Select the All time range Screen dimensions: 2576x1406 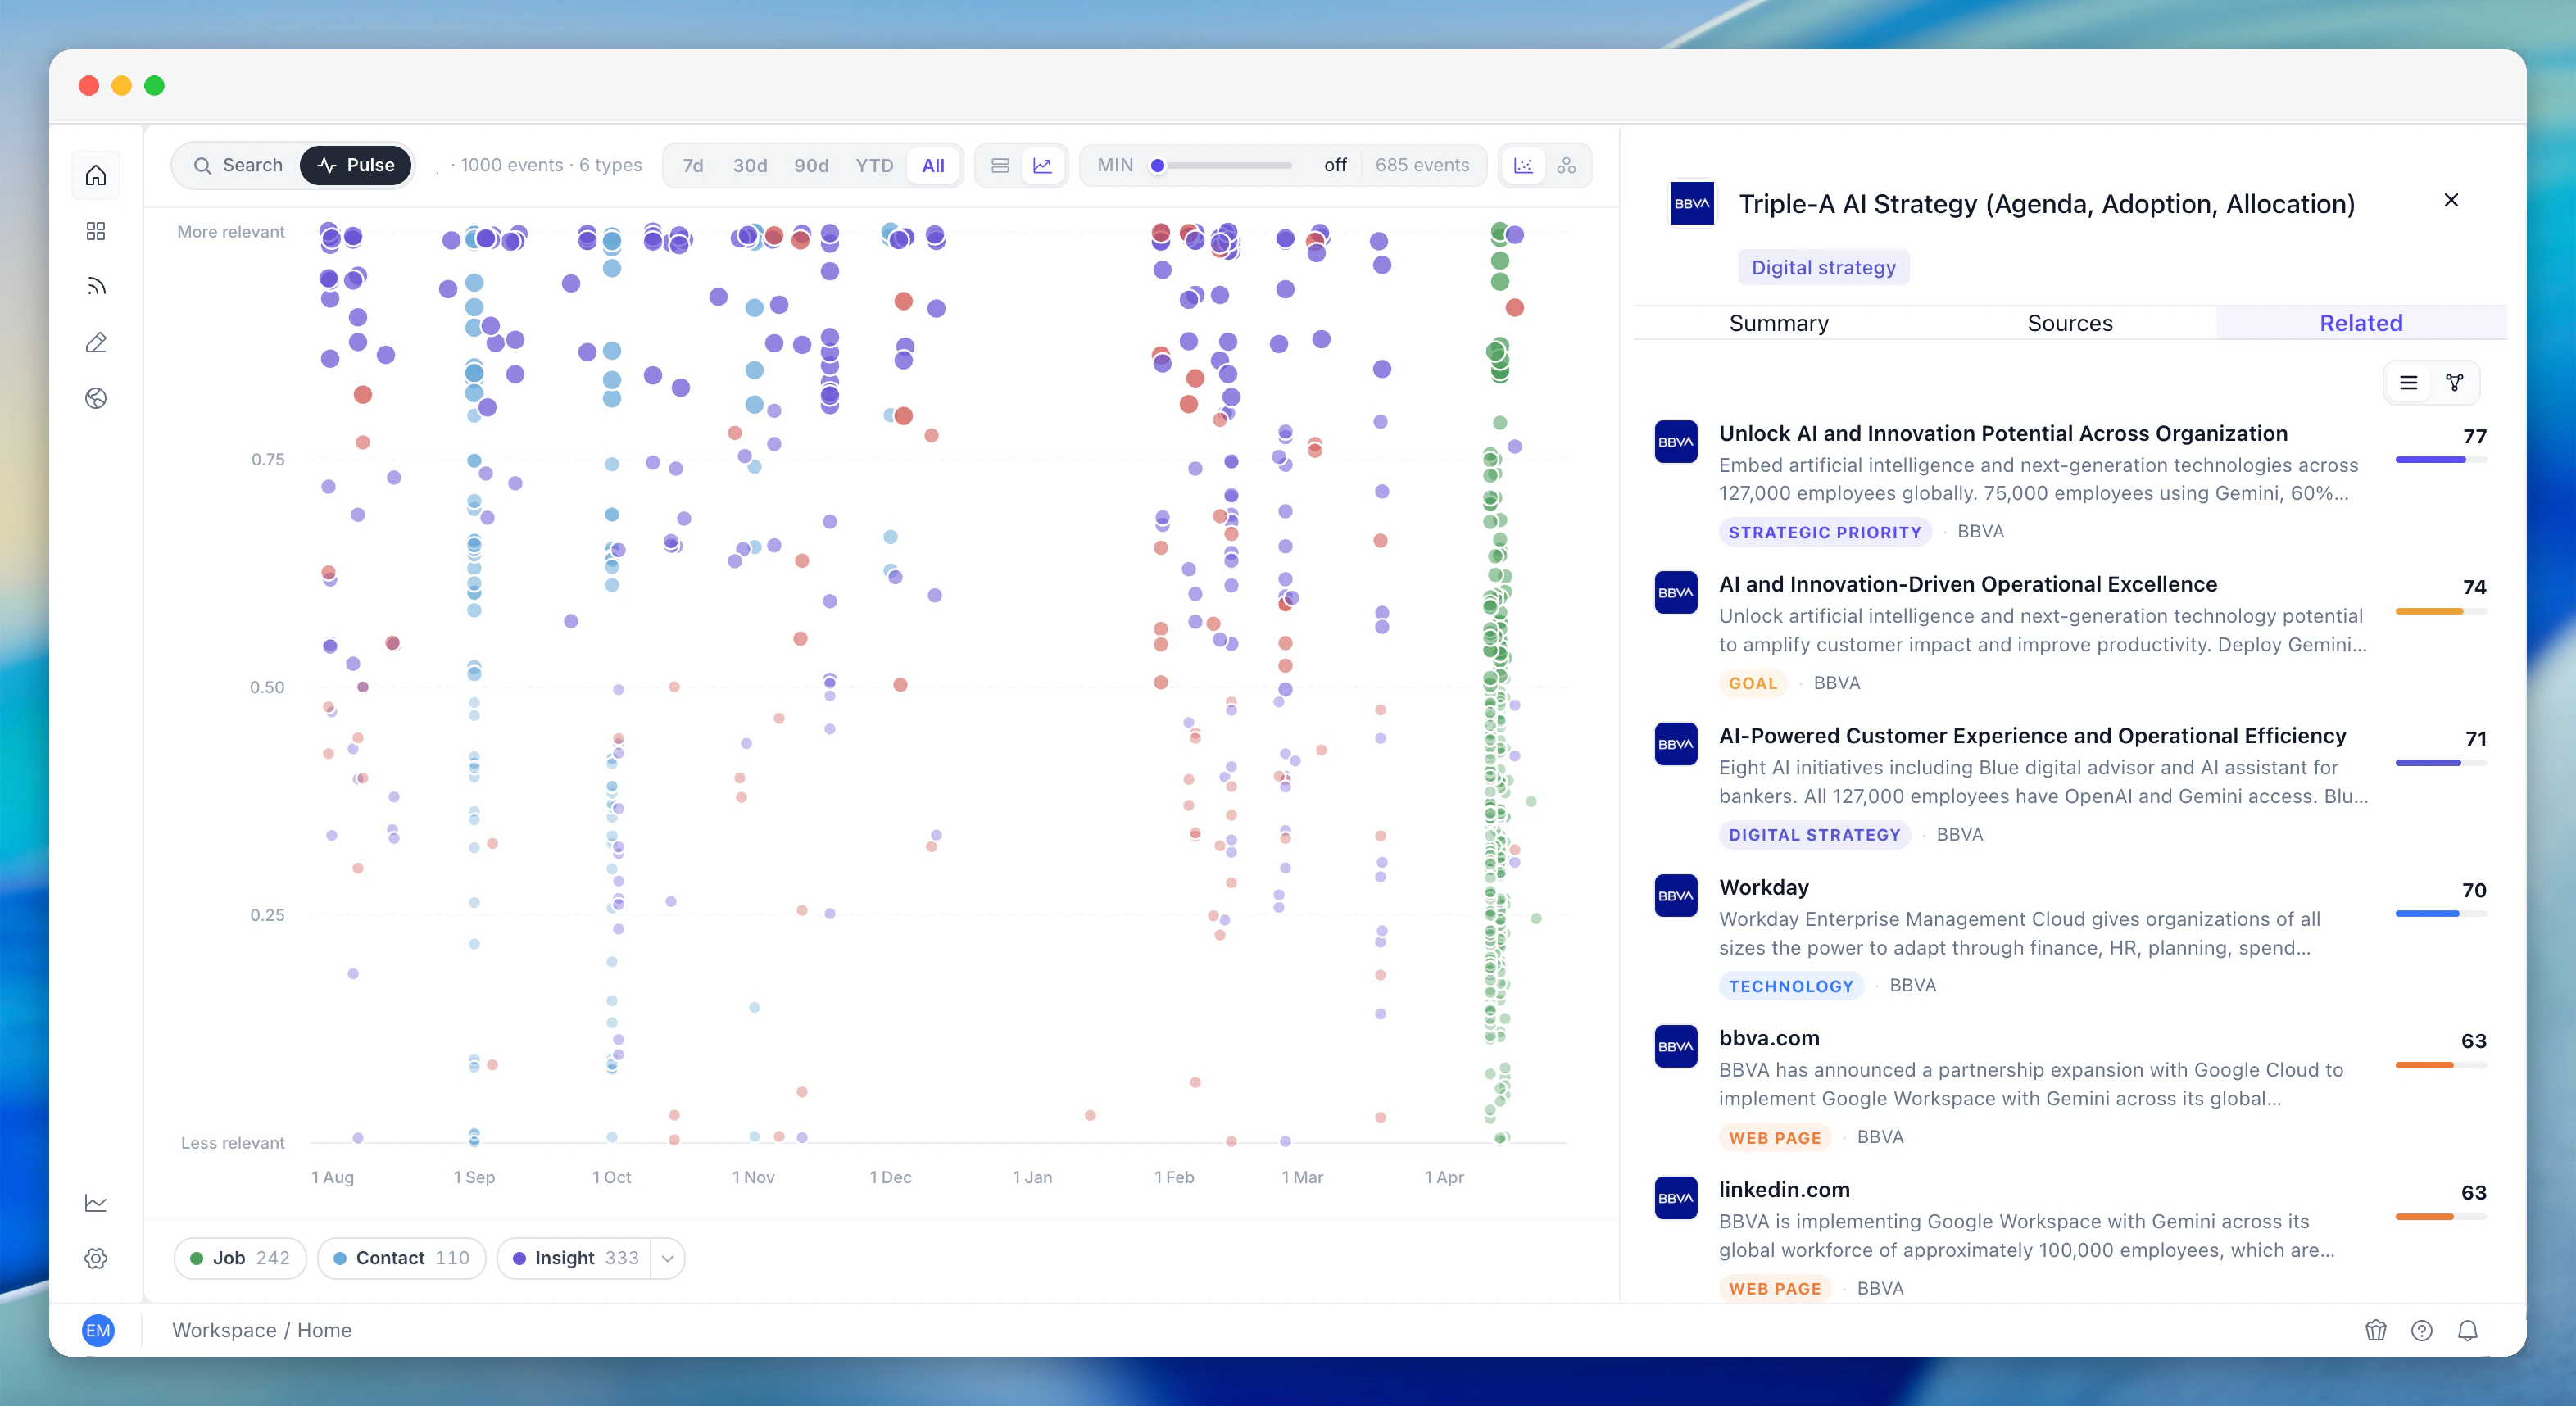pos(933,165)
